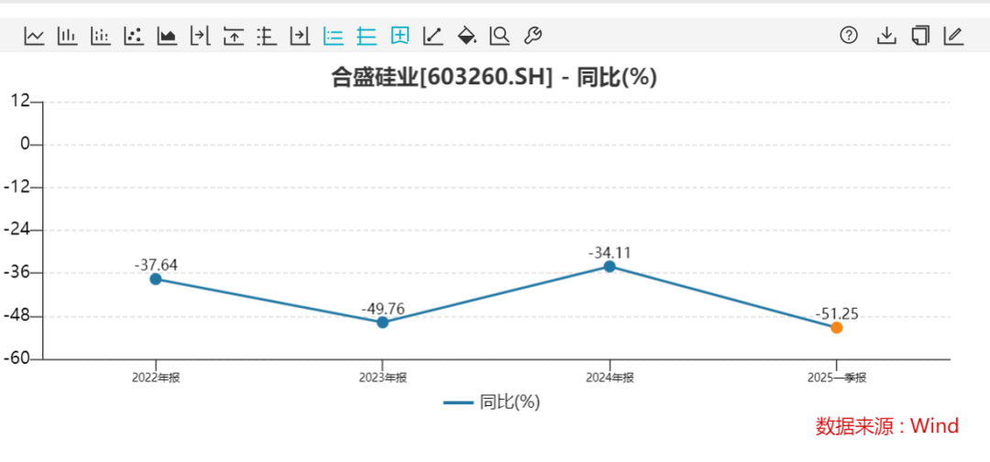The image size is (990, 462).
Task: Click the y-axis value -60
Action: (17, 359)
